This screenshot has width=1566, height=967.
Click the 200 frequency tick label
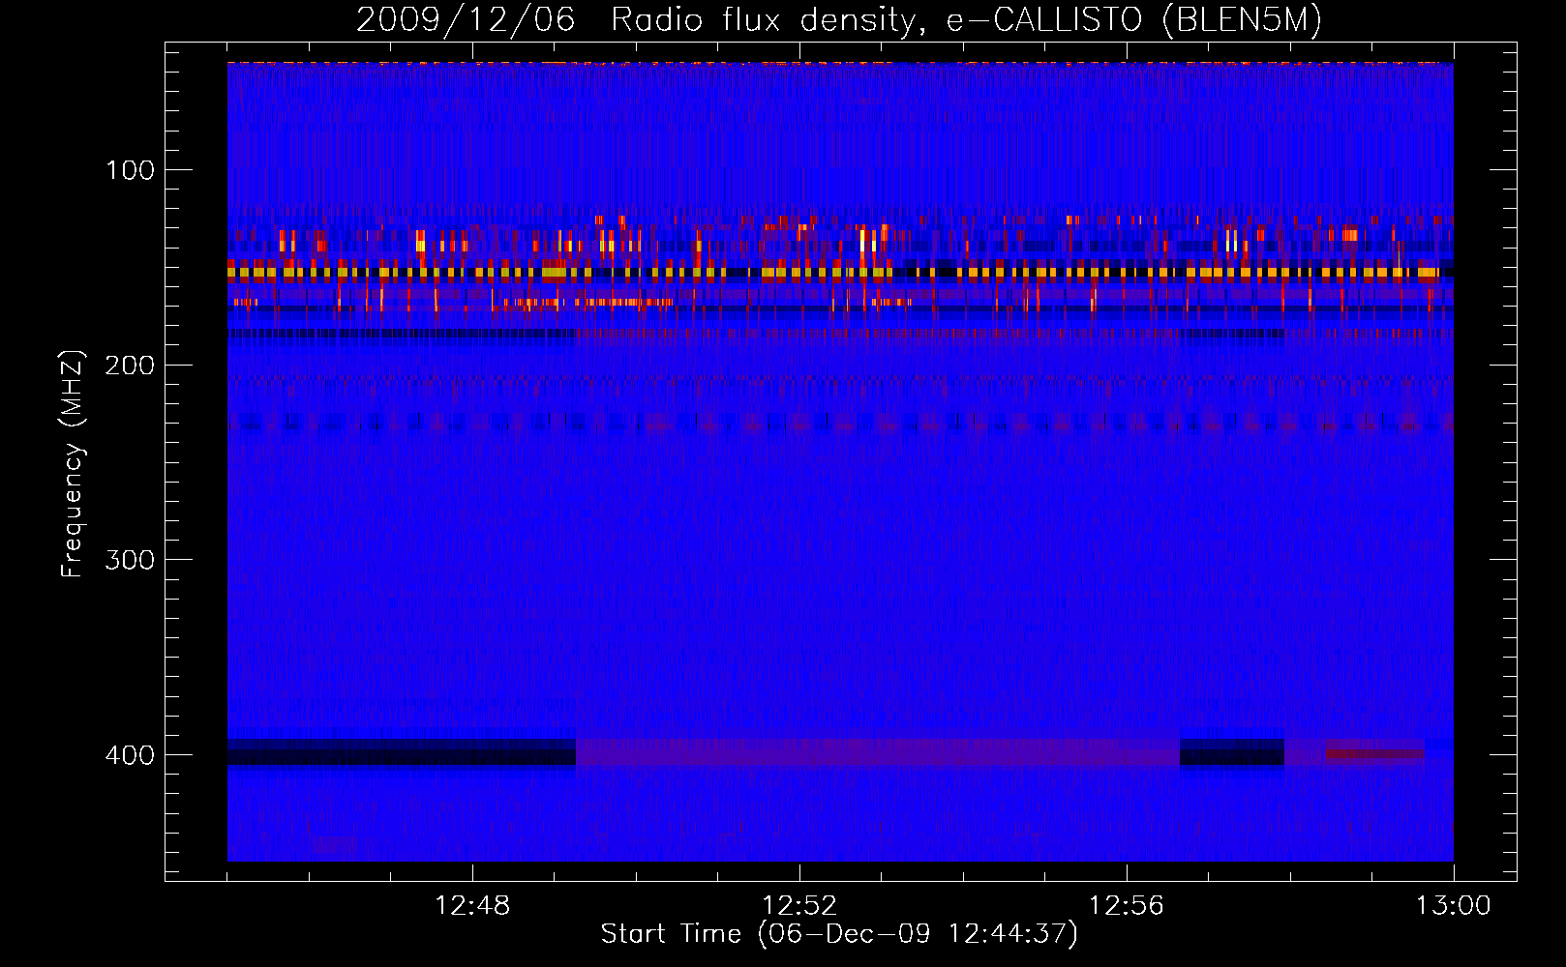coord(130,365)
